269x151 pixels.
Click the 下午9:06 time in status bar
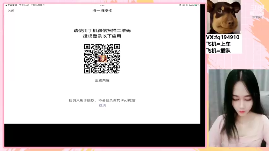coord(24,5)
